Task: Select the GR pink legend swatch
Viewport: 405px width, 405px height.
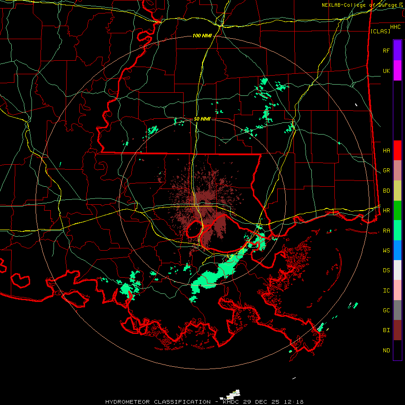Action: click(397, 170)
